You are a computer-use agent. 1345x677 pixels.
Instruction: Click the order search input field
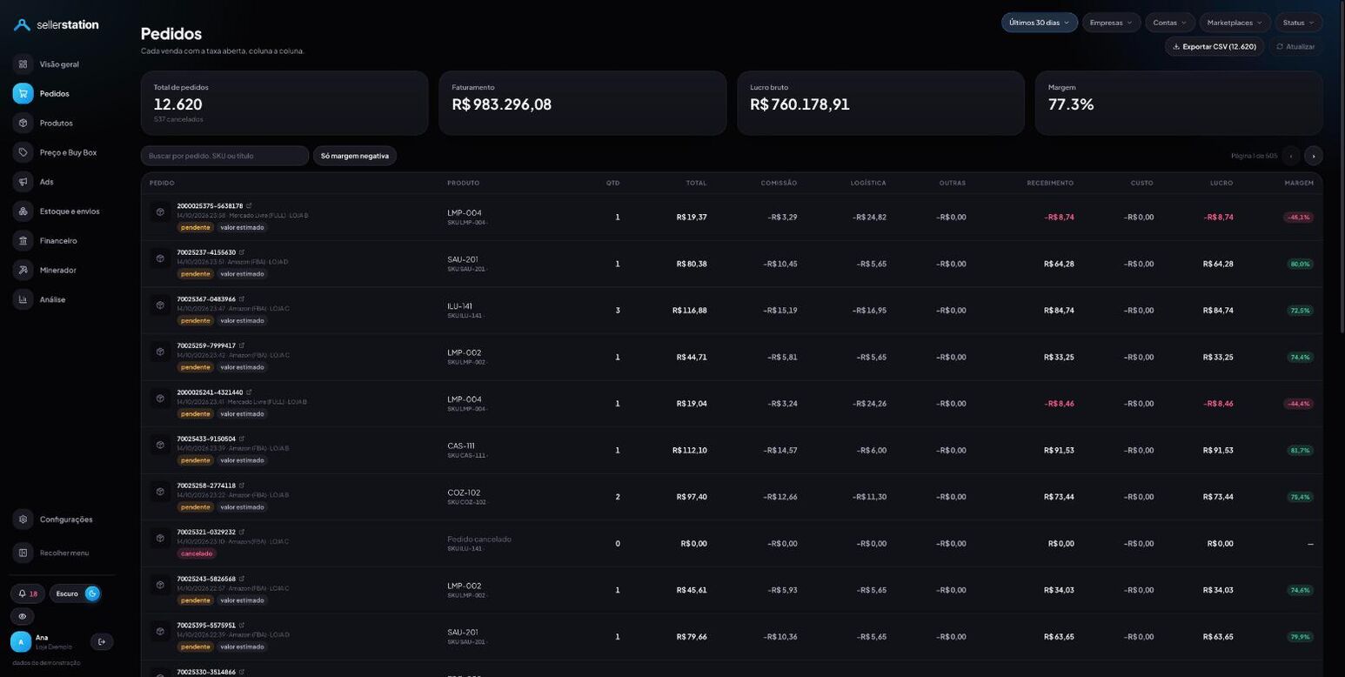224,156
